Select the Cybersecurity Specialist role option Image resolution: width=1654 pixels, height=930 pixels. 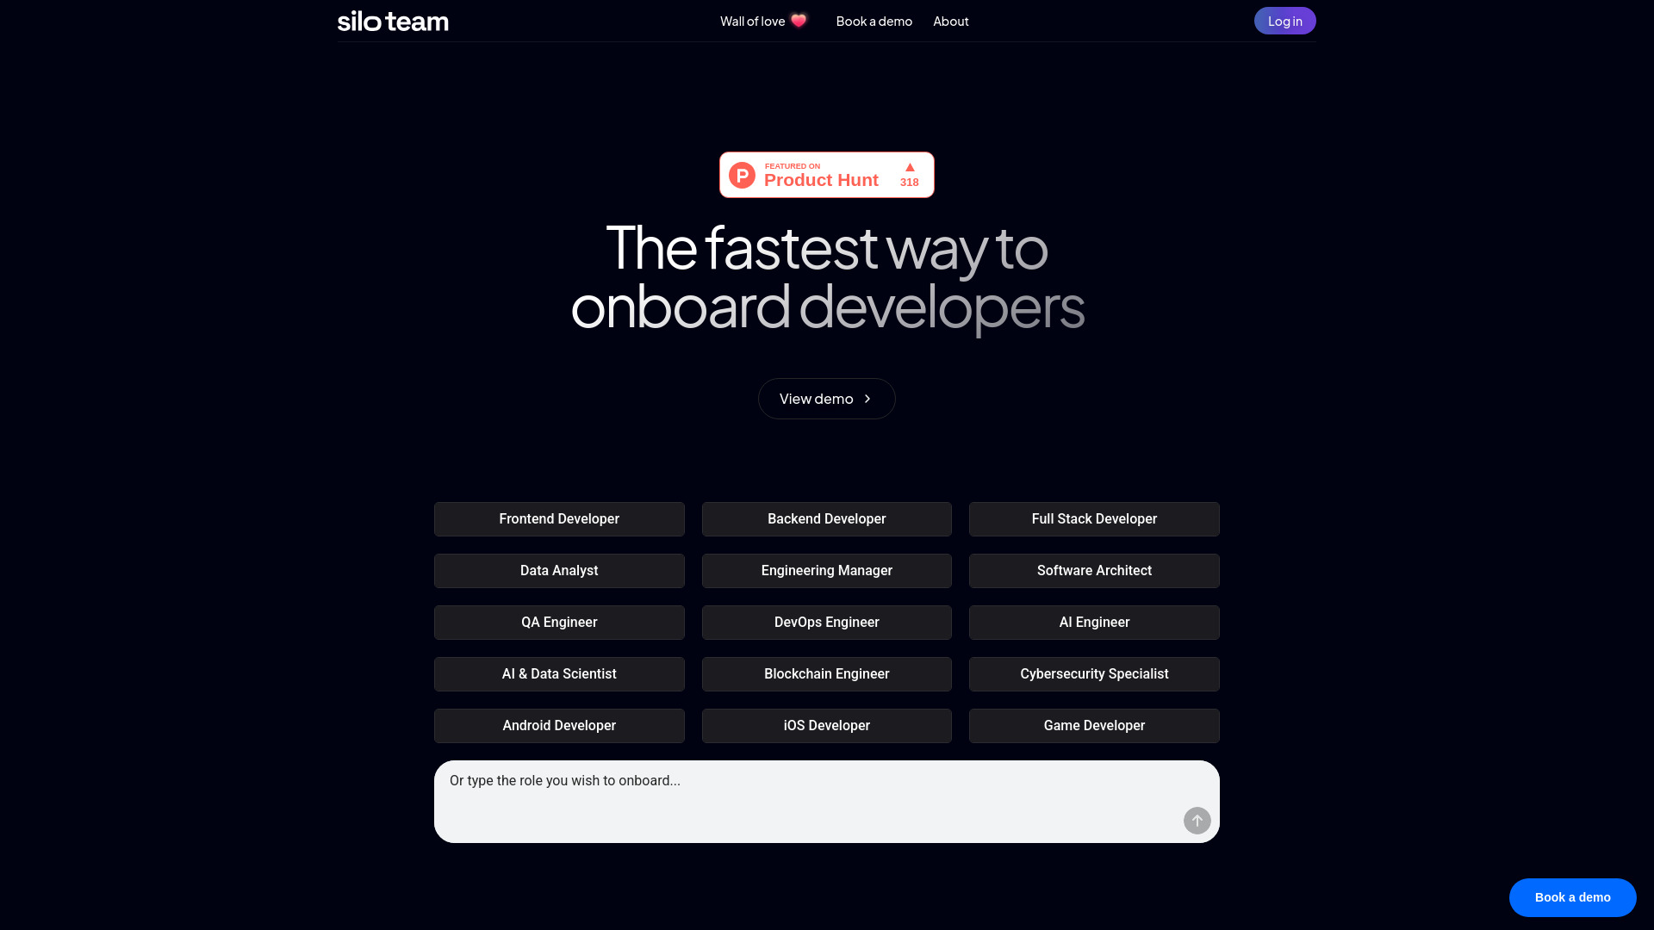click(x=1094, y=673)
